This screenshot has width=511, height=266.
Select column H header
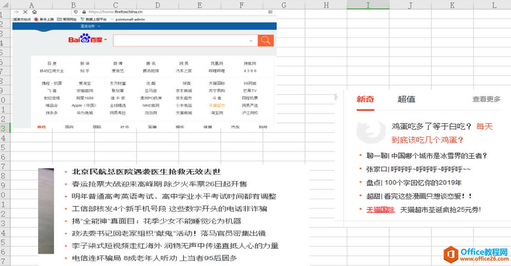(x=326, y=5)
